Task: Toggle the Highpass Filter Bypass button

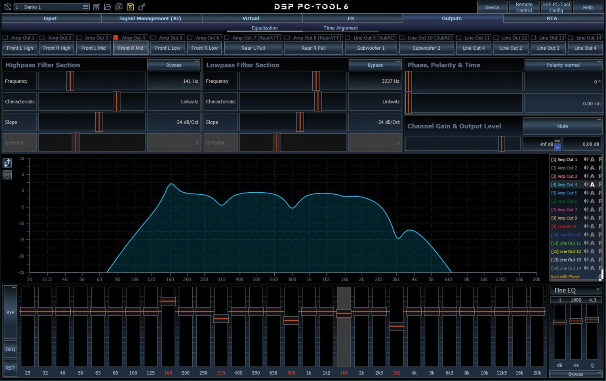Action: coord(174,65)
